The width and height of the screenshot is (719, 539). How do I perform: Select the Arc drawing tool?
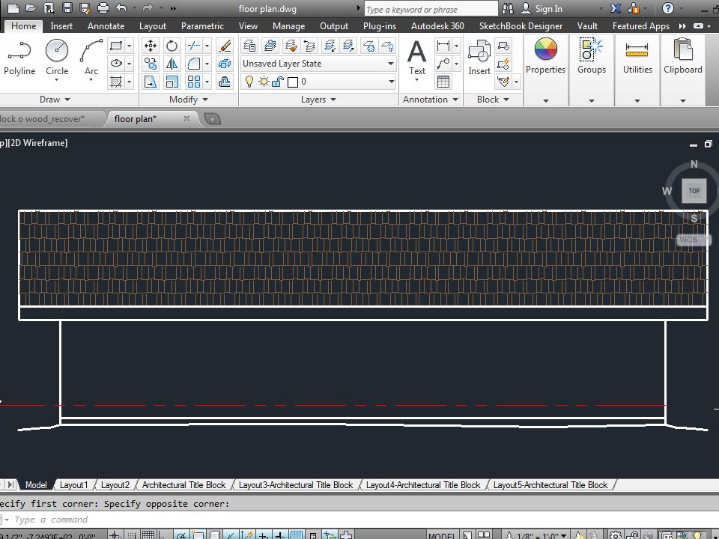pos(91,58)
